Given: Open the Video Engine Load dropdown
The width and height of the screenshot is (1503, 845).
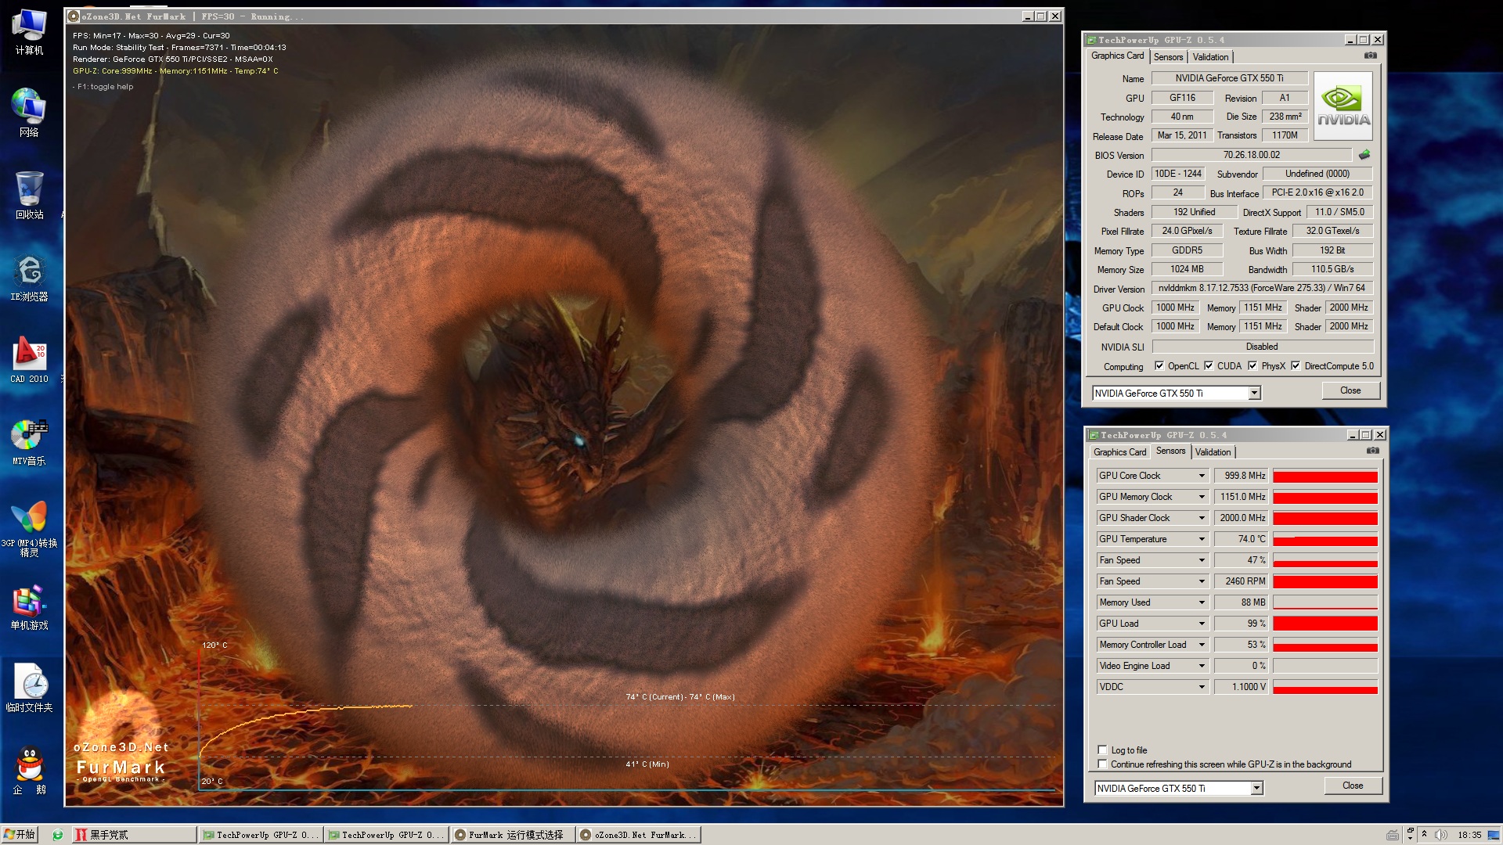Looking at the screenshot, I should (1202, 666).
